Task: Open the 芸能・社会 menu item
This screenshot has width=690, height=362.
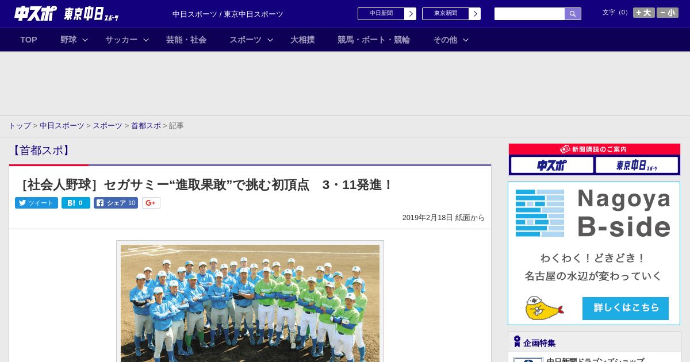Action: pyautogui.click(x=186, y=40)
